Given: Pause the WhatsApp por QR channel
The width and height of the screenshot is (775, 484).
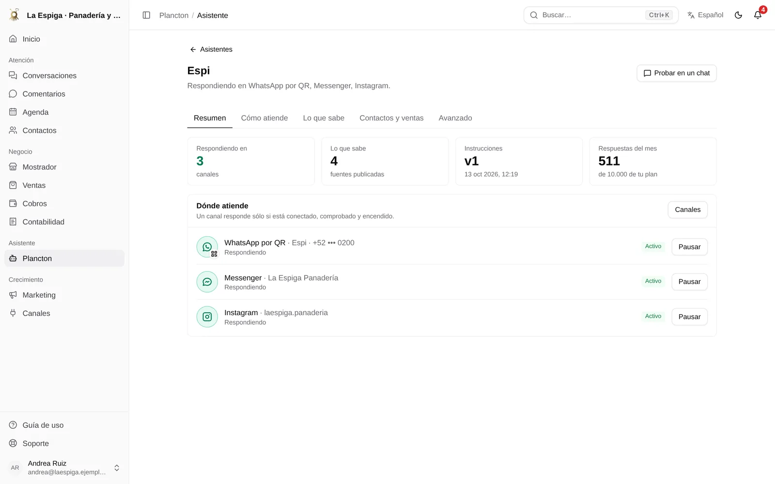Looking at the screenshot, I should point(689,247).
